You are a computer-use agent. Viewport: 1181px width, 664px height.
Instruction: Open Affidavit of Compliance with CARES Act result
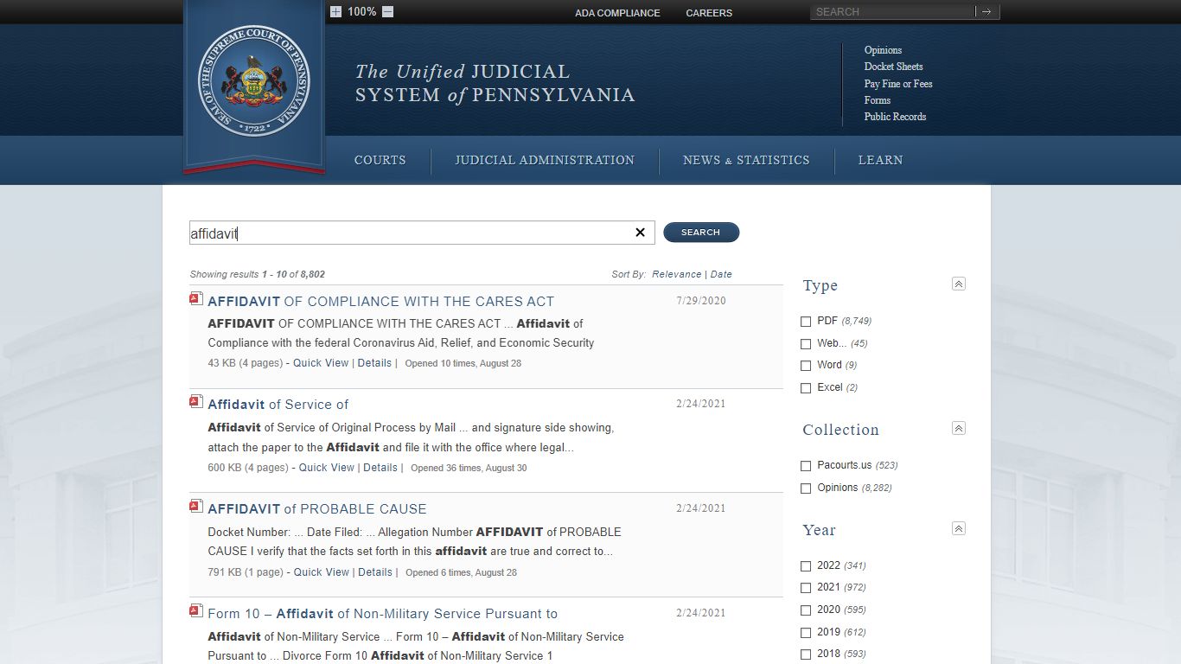click(381, 302)
